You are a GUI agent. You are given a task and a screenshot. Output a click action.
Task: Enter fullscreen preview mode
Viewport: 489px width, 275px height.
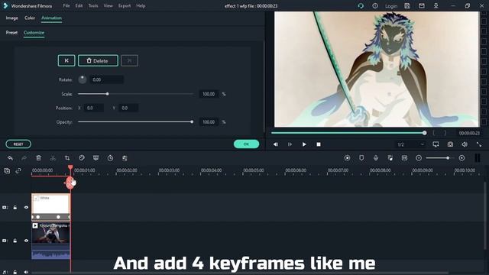click(x=479, y=144)
